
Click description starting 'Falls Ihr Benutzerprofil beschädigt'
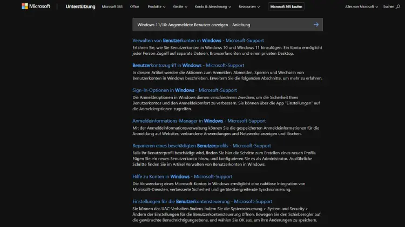(225, 159)
